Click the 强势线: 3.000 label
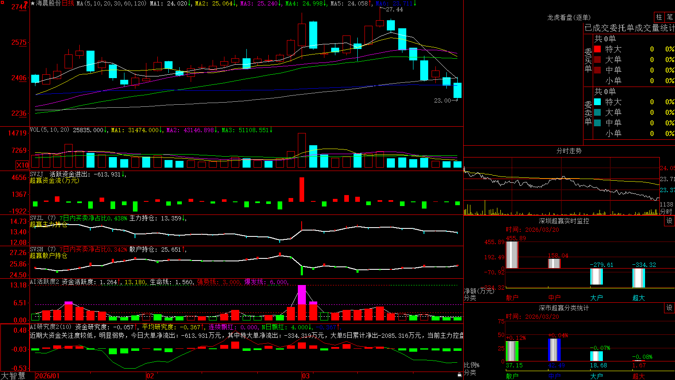The width and height of the screenshot is (675, 380). click(x=219, y=282)
